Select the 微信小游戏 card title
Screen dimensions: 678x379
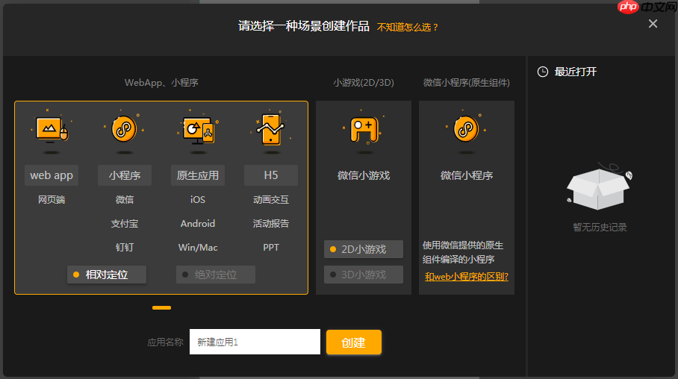coord(364,175)
